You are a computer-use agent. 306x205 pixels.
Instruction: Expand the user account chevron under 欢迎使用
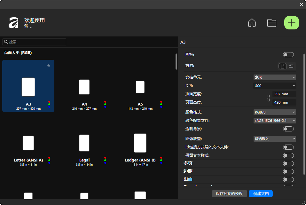click(31, 27)
